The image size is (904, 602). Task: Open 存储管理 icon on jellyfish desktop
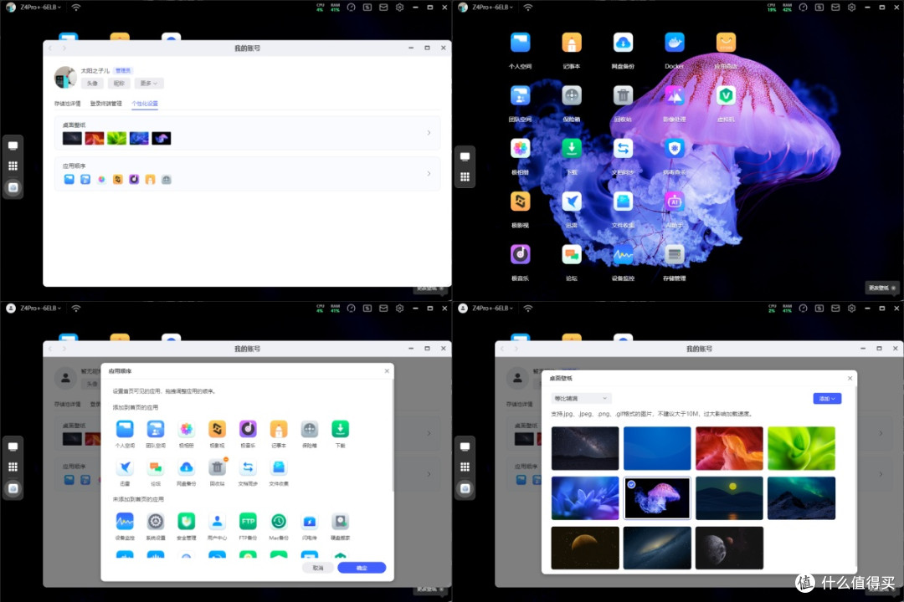[674, 255]
